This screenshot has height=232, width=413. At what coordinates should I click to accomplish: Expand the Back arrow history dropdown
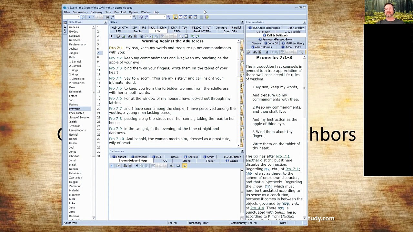93,17
